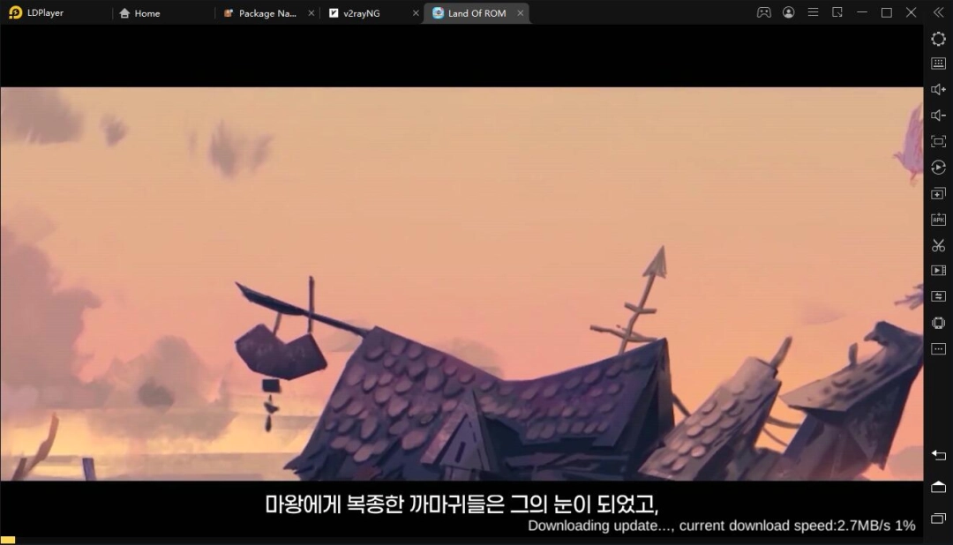Switch to the v2rayNG tab
The height and width of the screenshot is (545, 953).
click(360, 13)
